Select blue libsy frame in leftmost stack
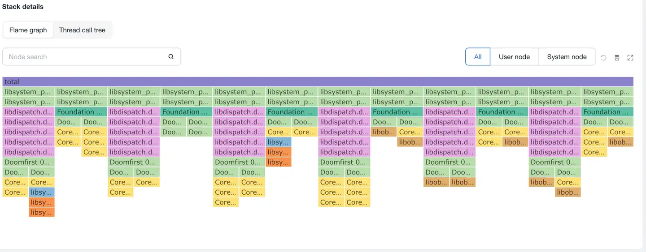This screenshot has height=252, width=646. [x=41, y=192]
